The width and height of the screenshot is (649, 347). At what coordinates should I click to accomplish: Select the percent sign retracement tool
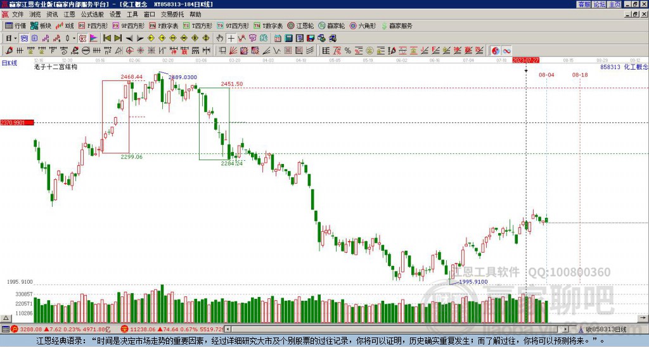[x=348, y=51]
